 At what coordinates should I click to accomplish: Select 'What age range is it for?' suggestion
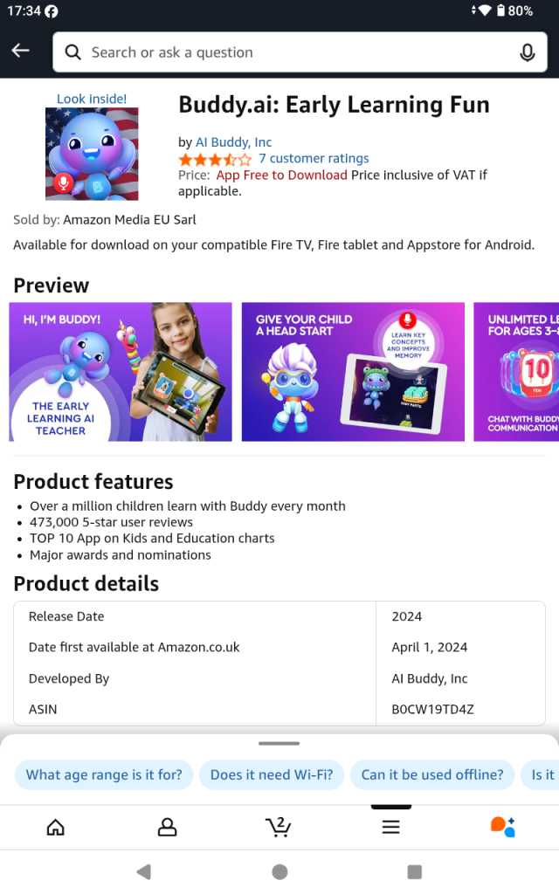104,775
